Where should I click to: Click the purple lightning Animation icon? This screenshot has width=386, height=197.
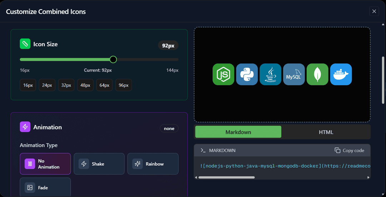click(x=25, y=127)
